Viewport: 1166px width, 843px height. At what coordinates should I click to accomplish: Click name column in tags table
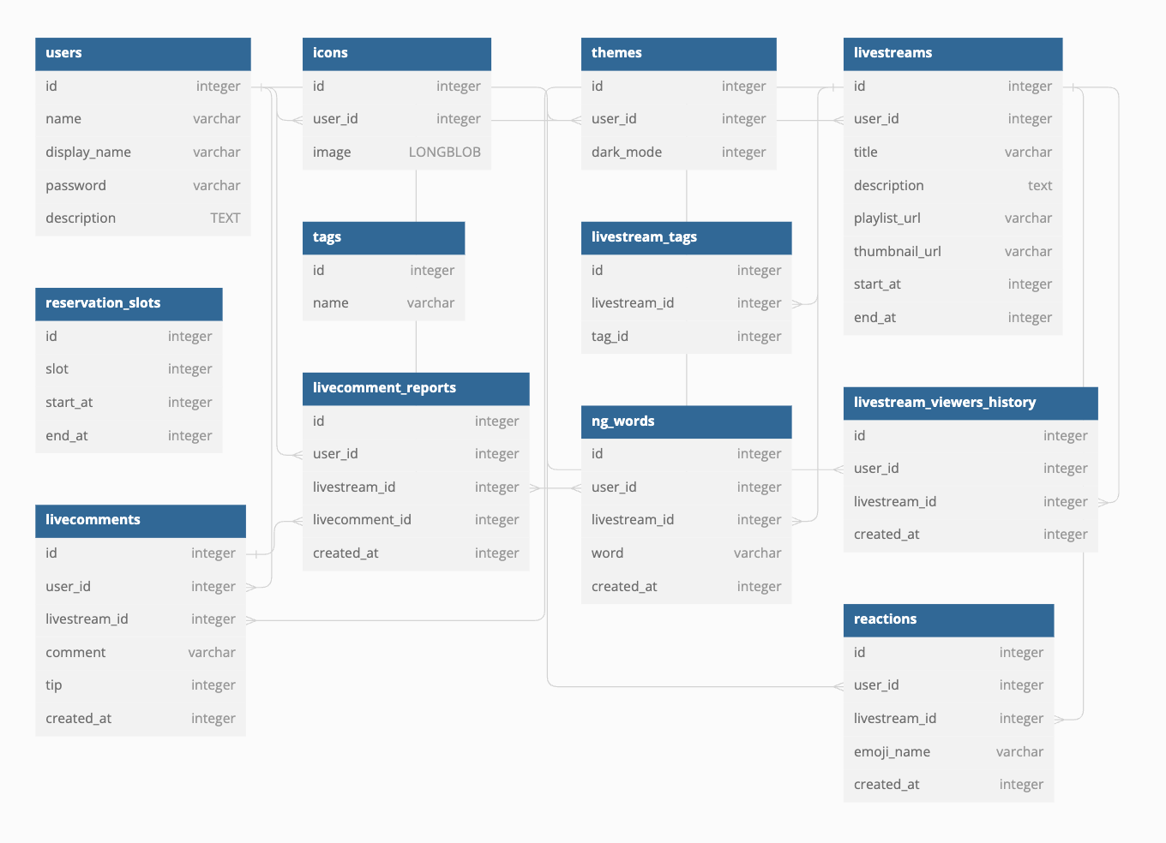point(383,303)
